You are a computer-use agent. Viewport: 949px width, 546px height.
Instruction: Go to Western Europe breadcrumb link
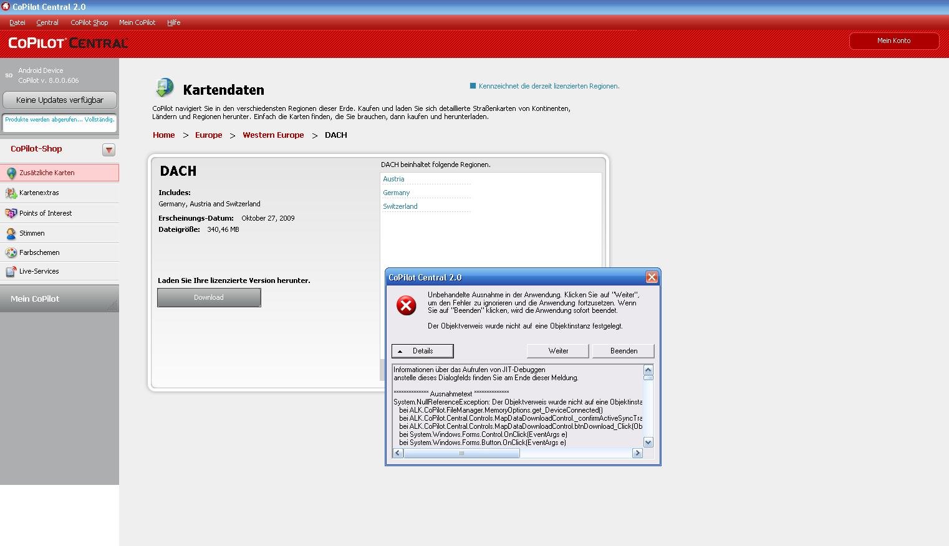[x=273, y=135]
